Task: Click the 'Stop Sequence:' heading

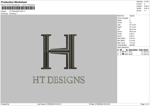Action: [123, 47]
